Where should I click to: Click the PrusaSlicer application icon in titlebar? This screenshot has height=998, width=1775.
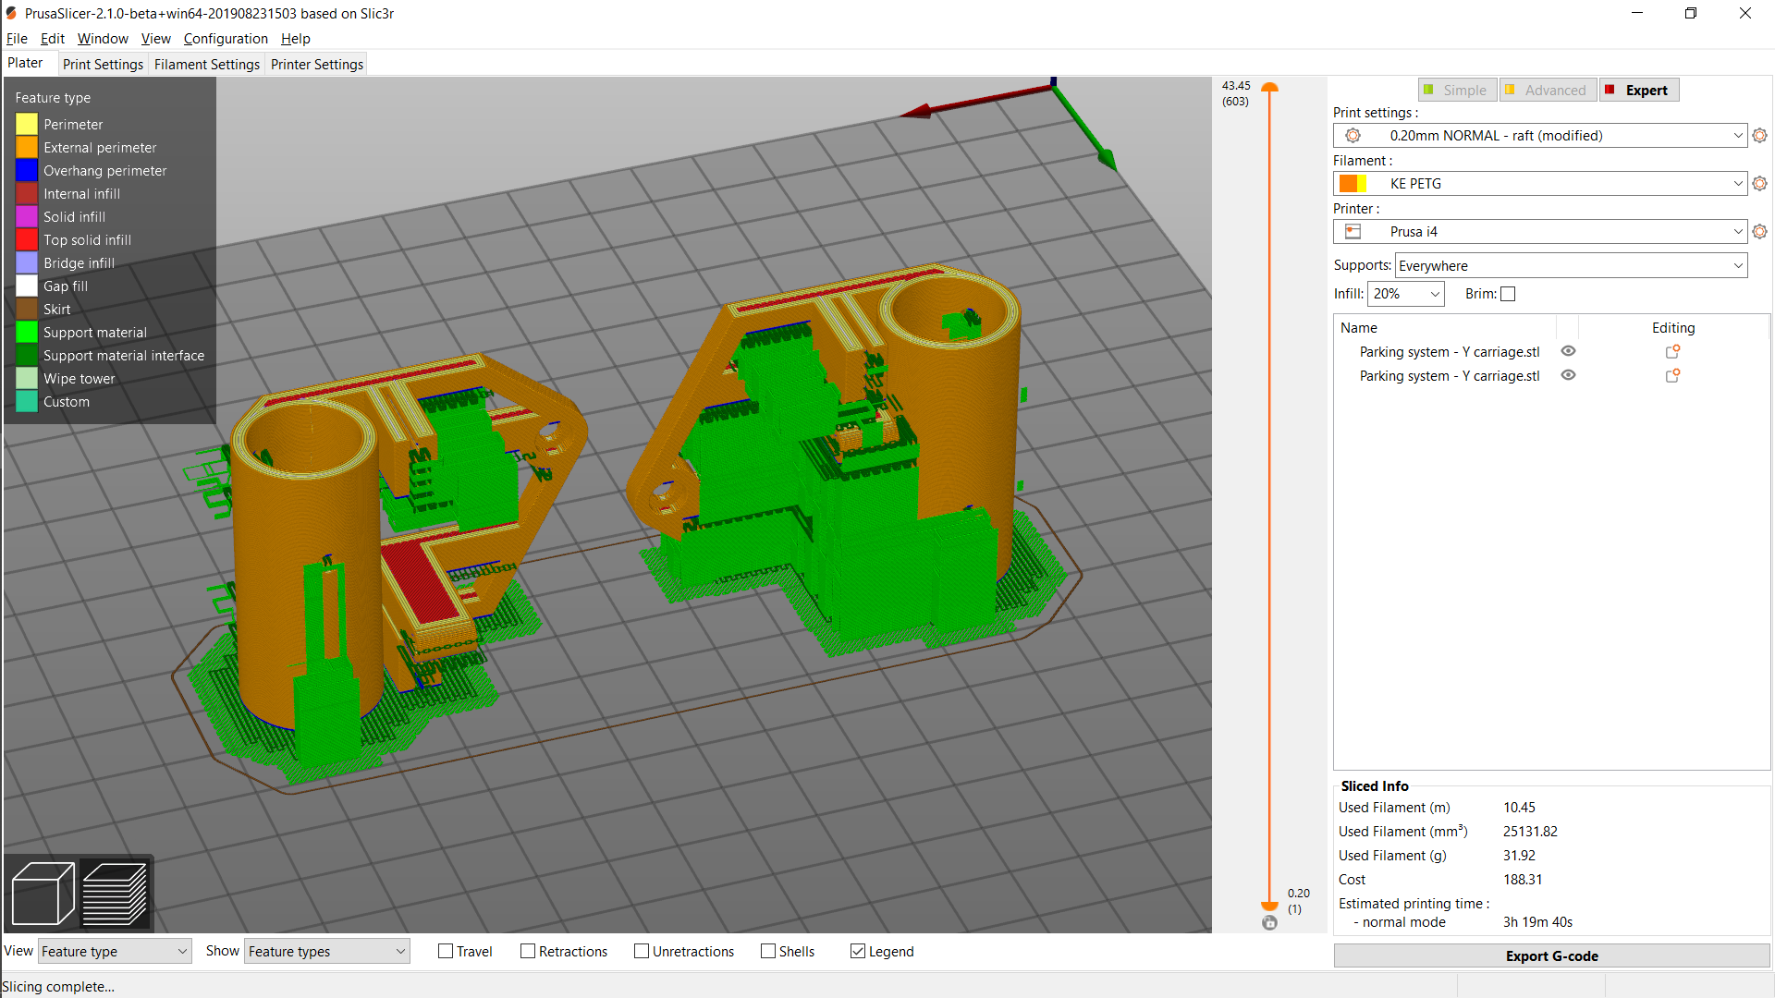click(x=12, y=13)
